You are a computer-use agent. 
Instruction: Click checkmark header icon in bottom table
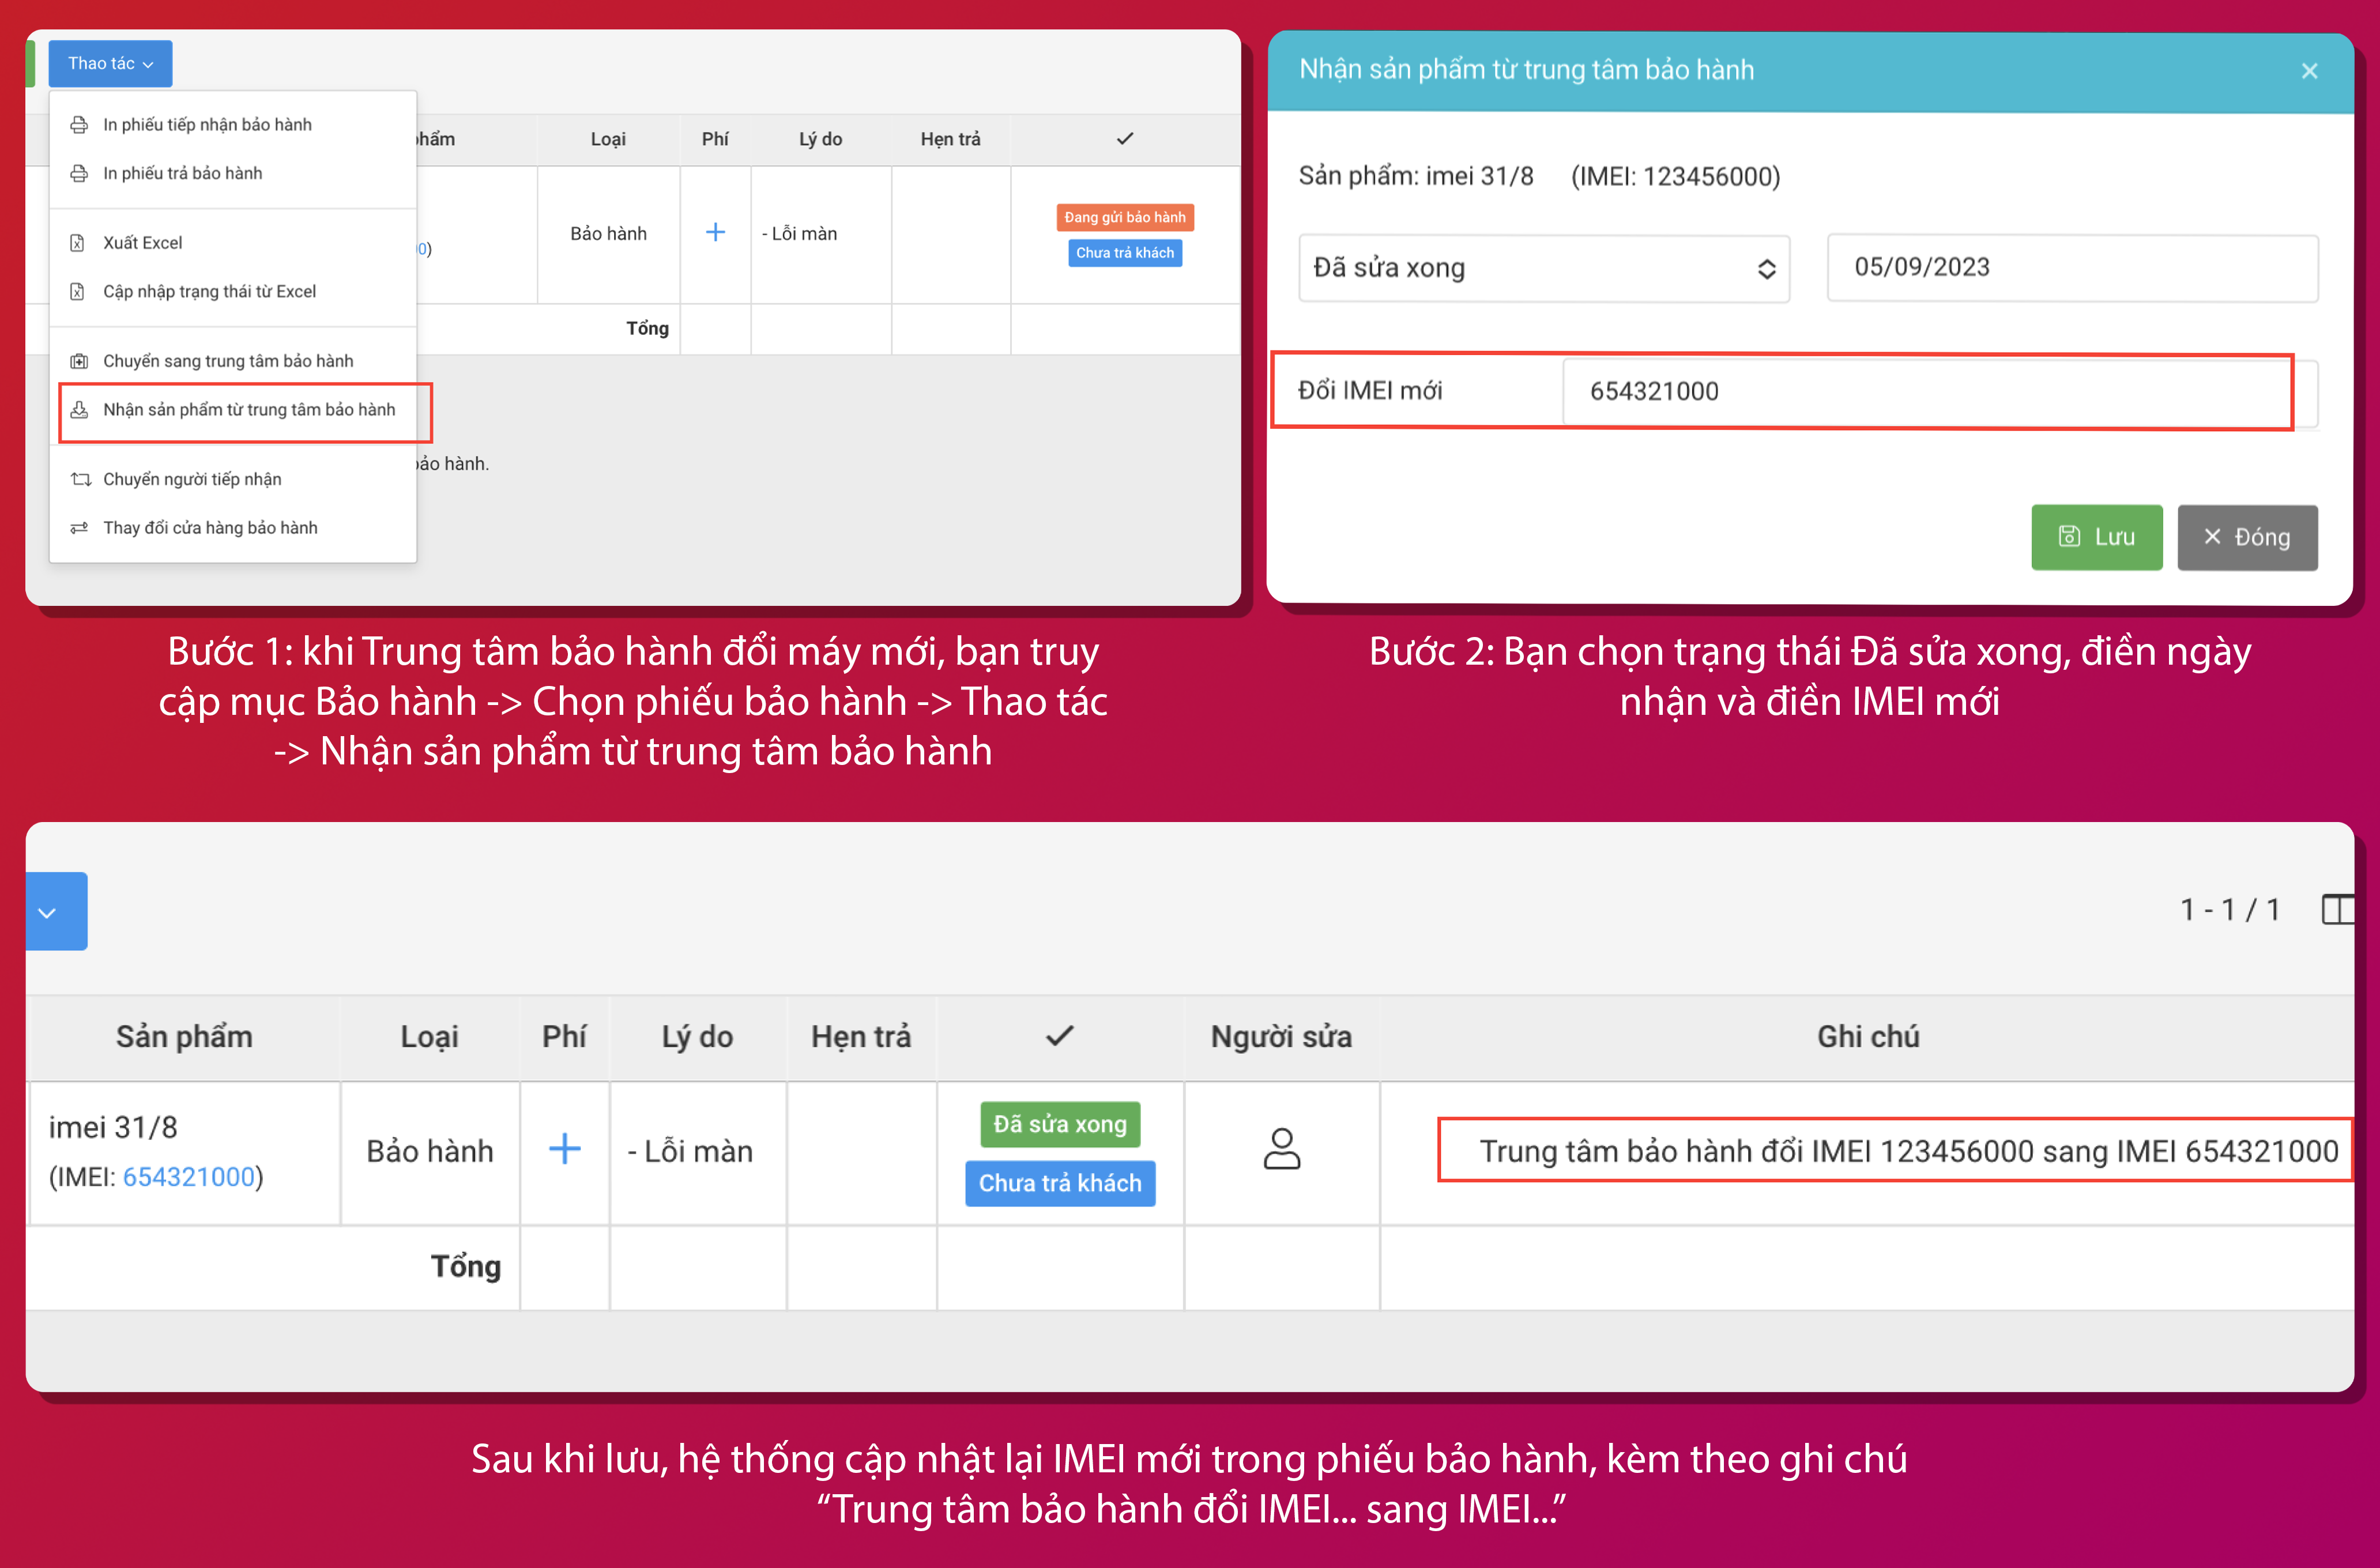1059,1036
